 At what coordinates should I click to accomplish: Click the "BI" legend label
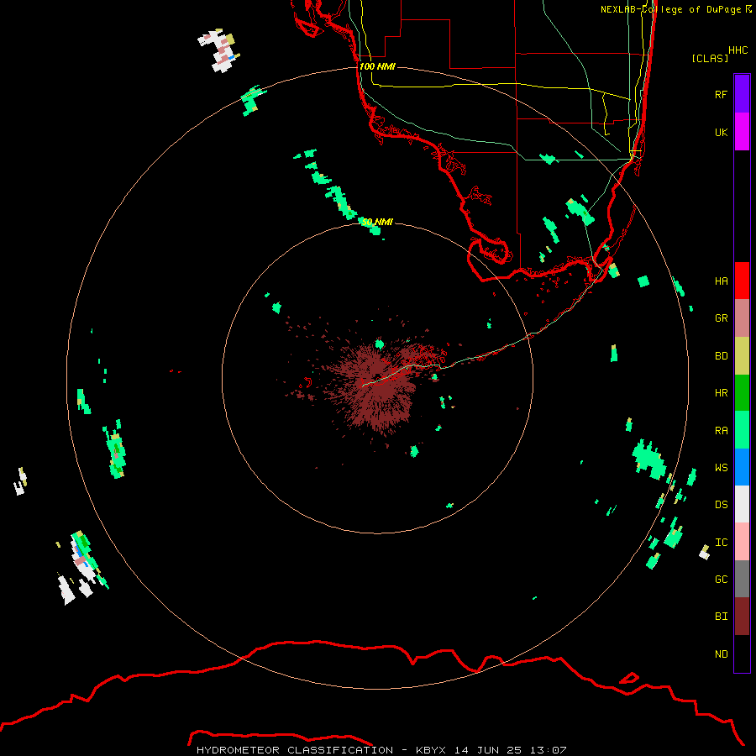click(x=721, y=617)
